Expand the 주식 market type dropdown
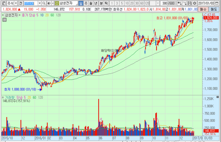 tap(15, 3)
